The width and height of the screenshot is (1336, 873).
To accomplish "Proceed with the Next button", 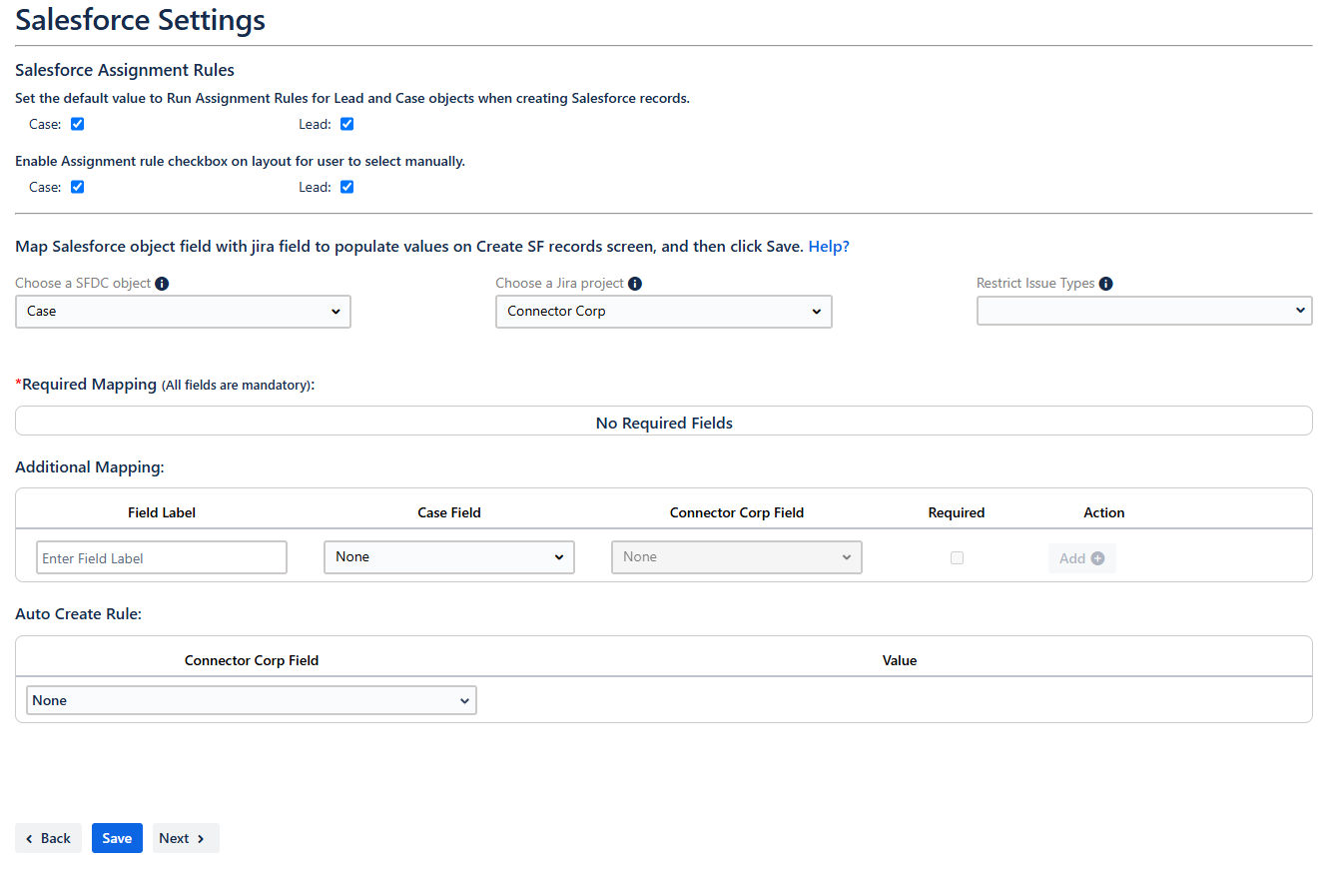I will click(x=186, y=838).
